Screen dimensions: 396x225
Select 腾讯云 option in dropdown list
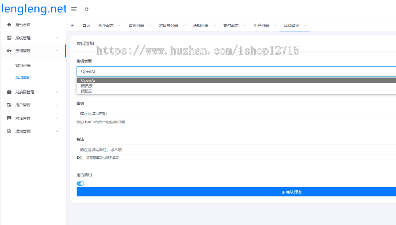(236, 86)
